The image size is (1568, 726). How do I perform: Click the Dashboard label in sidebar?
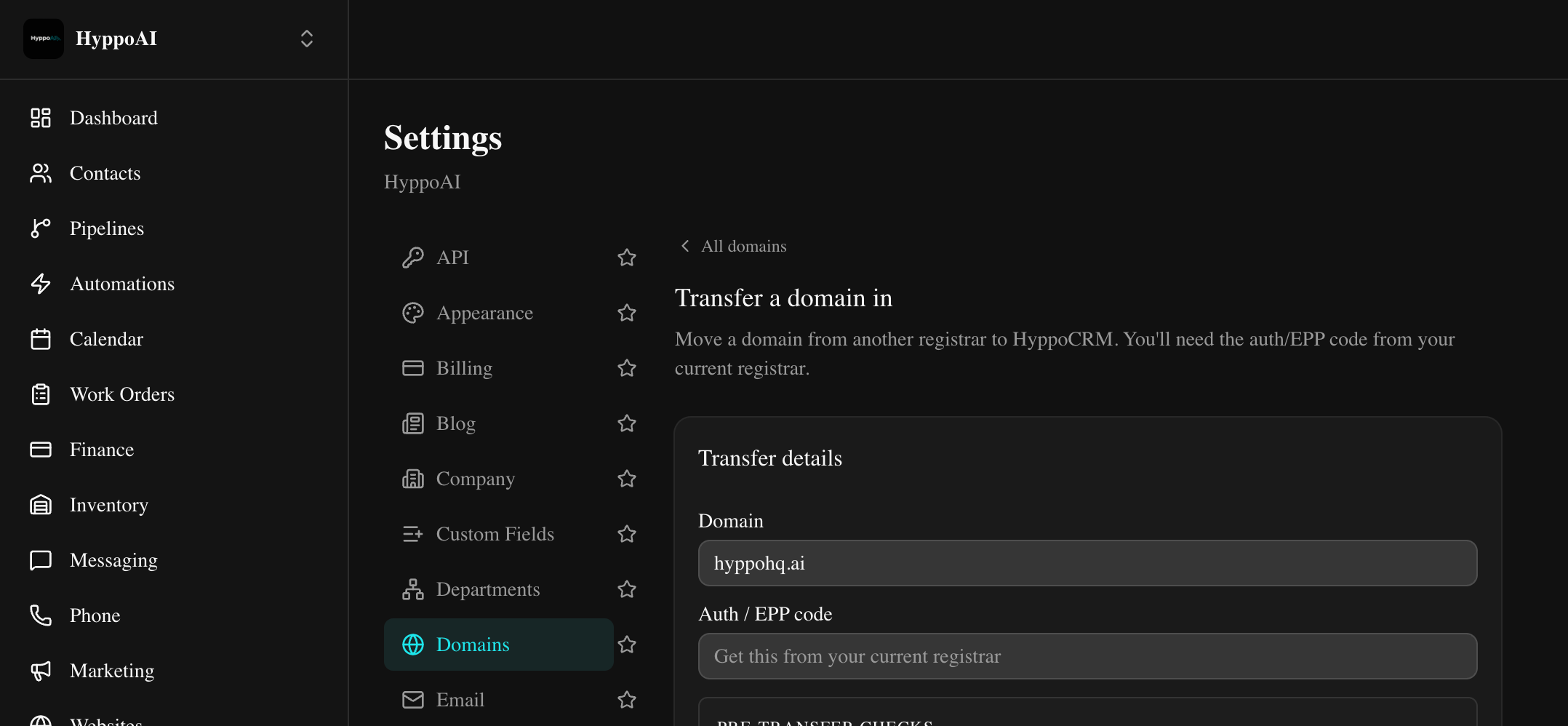click(x=113, y=118)
